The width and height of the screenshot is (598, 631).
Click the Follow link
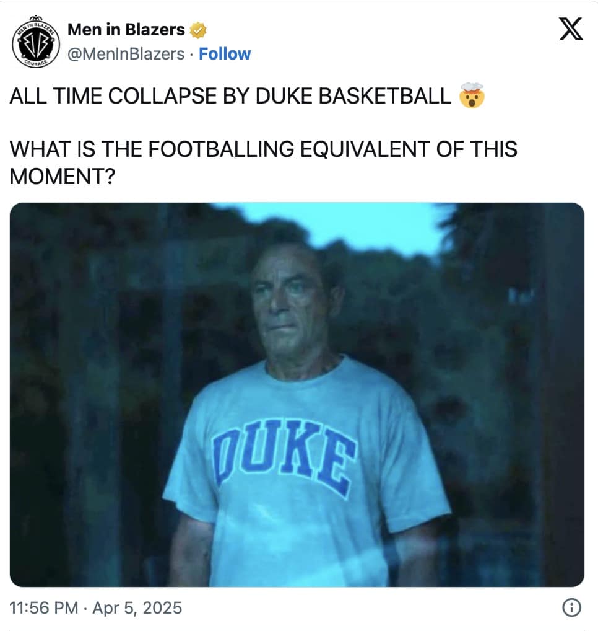[x=225, y=54]
